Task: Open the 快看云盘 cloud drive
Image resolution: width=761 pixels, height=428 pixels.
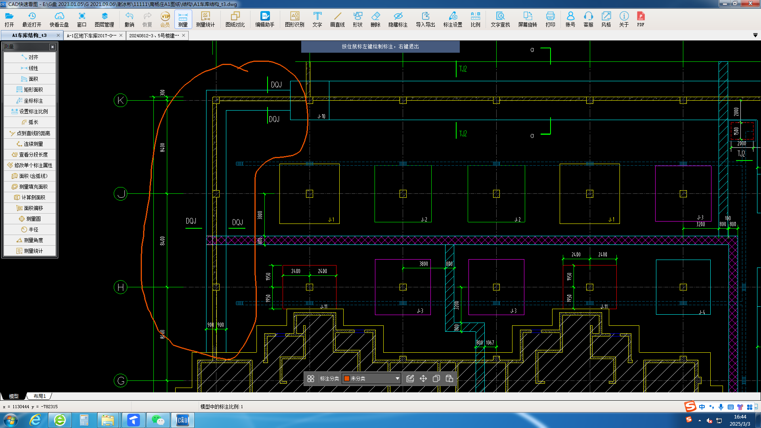Action: point(59,19)
